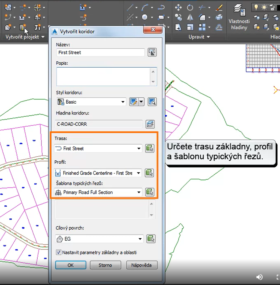280x285 pixels.
Task: Pick the target surface from drawing beside EG
Action: coord(151,239)
